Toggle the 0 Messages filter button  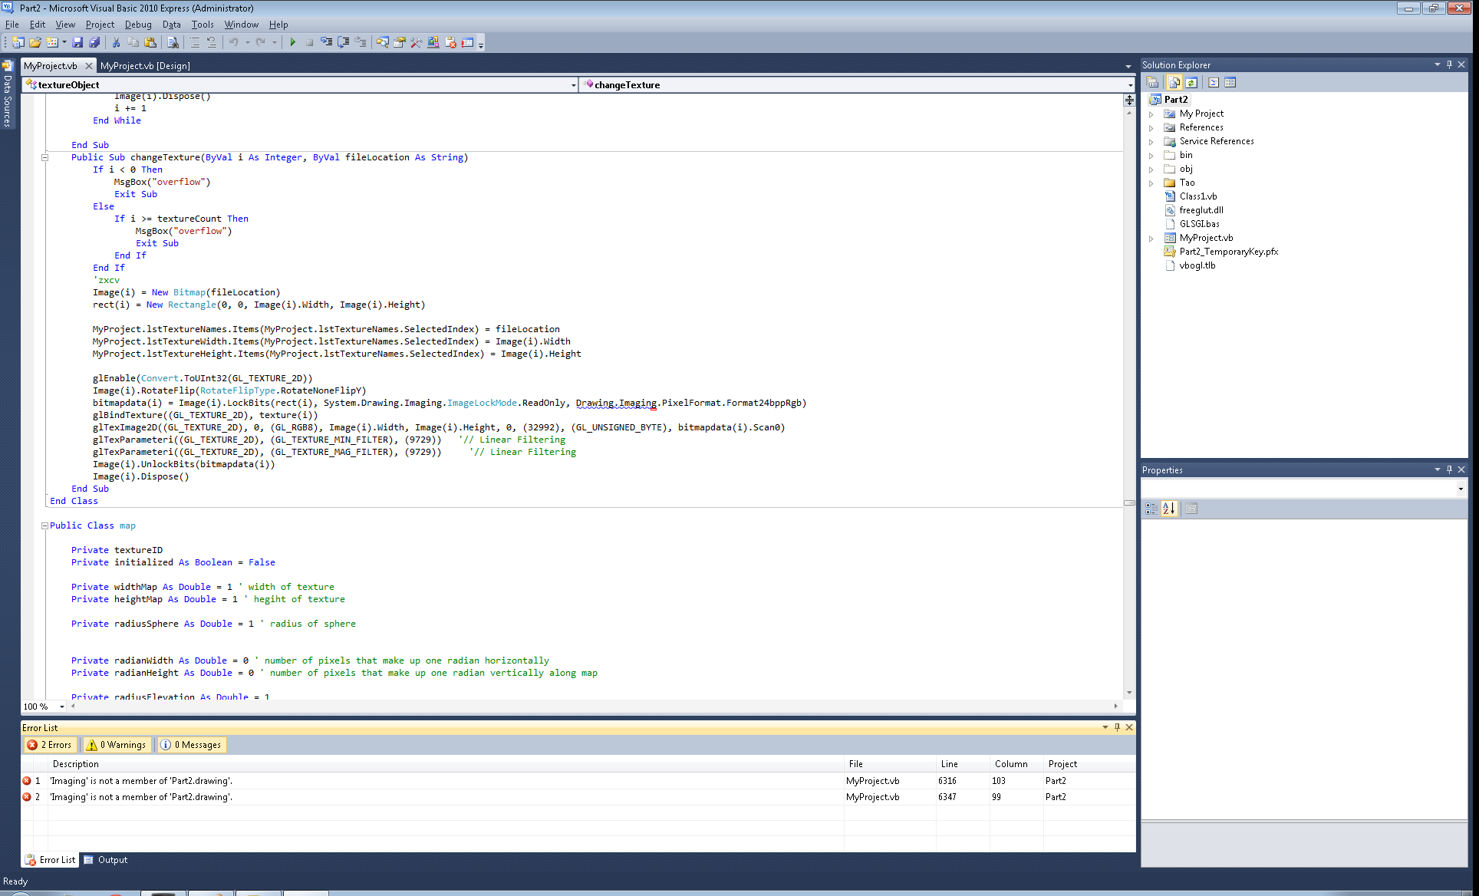tap(190, 744)
